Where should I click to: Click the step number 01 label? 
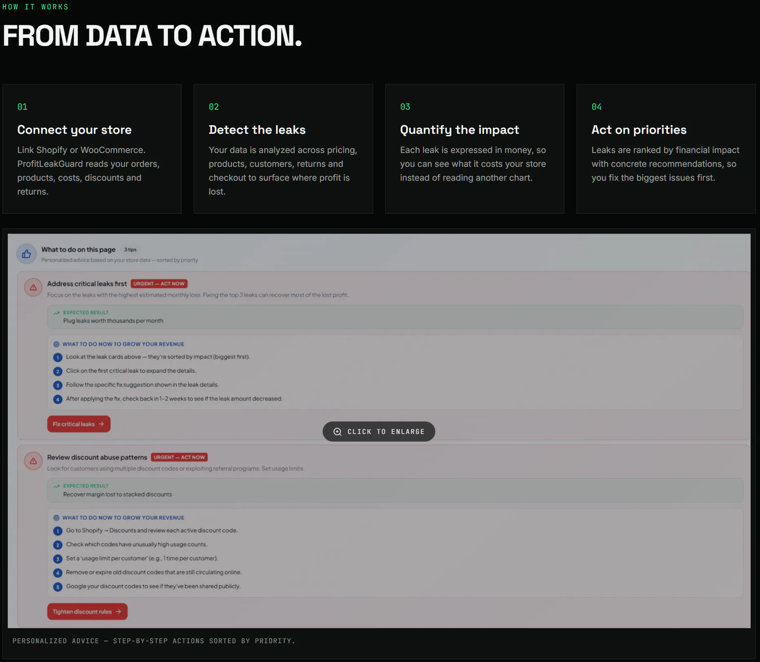[22, 107]
